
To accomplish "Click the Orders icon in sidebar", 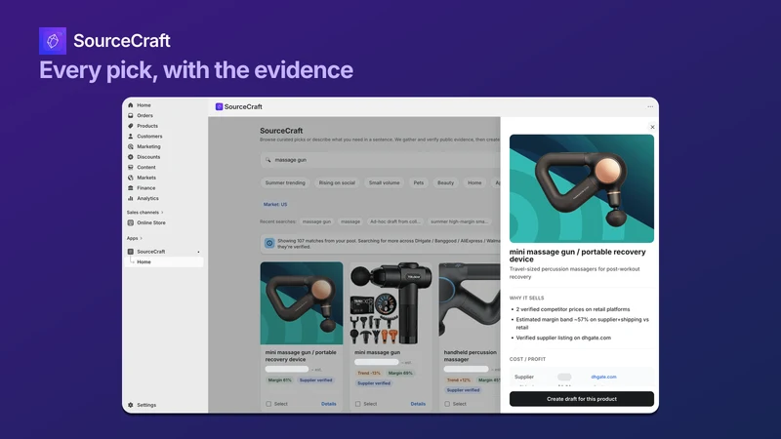I will [131, 115].
